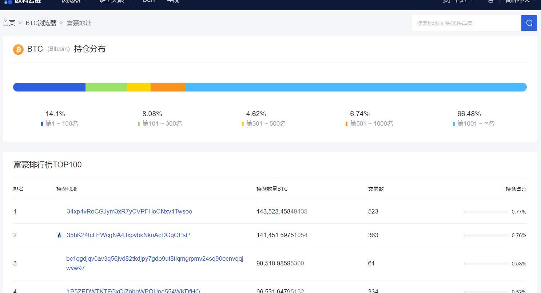541x293 pixels.
Task: Click the green segment of distribution bar
Action: [x=106, y=87]
